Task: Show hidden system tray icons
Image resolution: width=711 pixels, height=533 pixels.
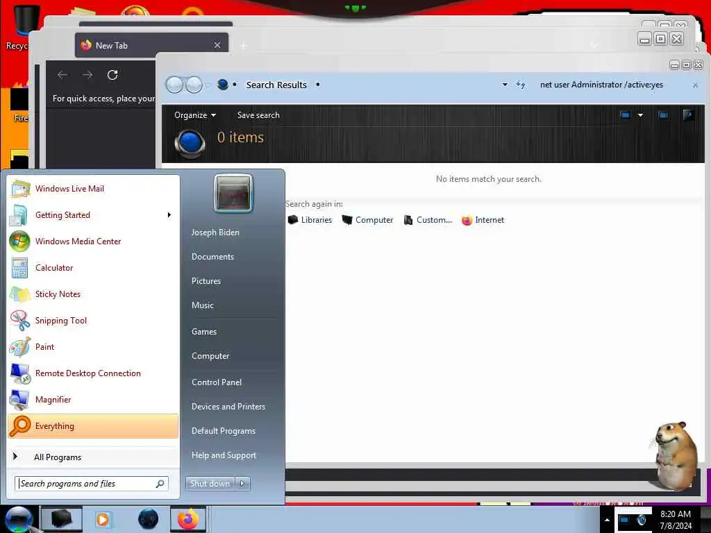Action: coord(607,520)
